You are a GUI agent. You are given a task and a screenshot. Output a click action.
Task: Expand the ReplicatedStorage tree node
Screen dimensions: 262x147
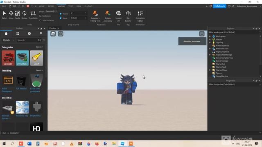pos(210,55)
